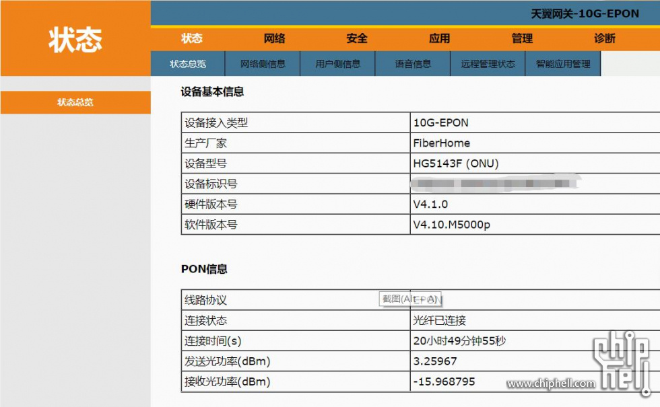Viewport: 660px width, 407px height.
Task: Select the 状态总览 sub-tab
Action: (188, 64)
